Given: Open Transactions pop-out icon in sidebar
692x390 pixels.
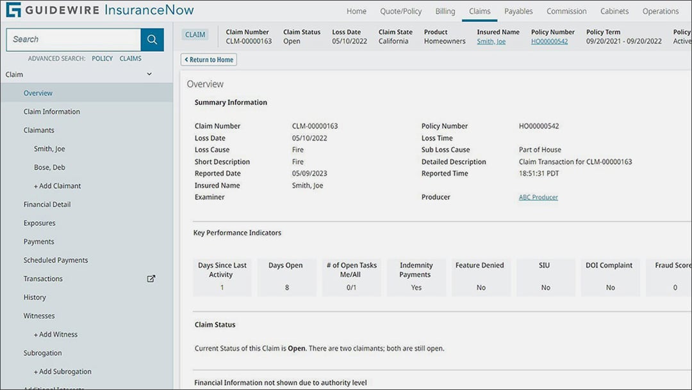Looking at the screenshot, I should tap(151, 278).
